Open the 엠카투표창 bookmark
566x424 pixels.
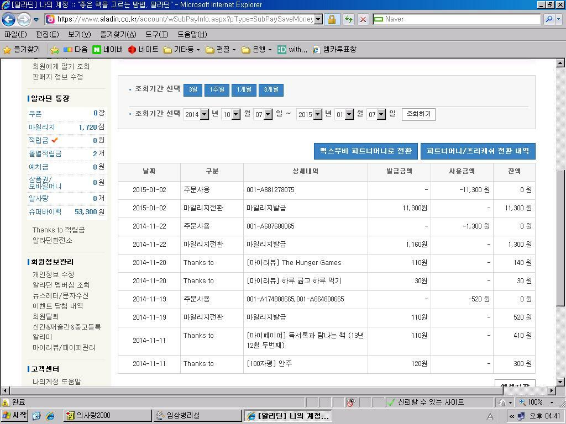click(x=334, y=49)
